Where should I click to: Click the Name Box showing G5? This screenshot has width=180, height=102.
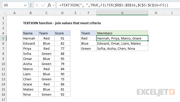15,5
